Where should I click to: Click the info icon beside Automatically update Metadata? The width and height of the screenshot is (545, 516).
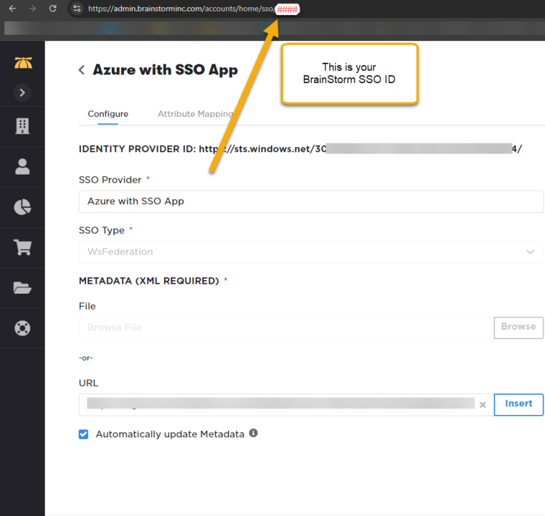[x=253, y=433]
